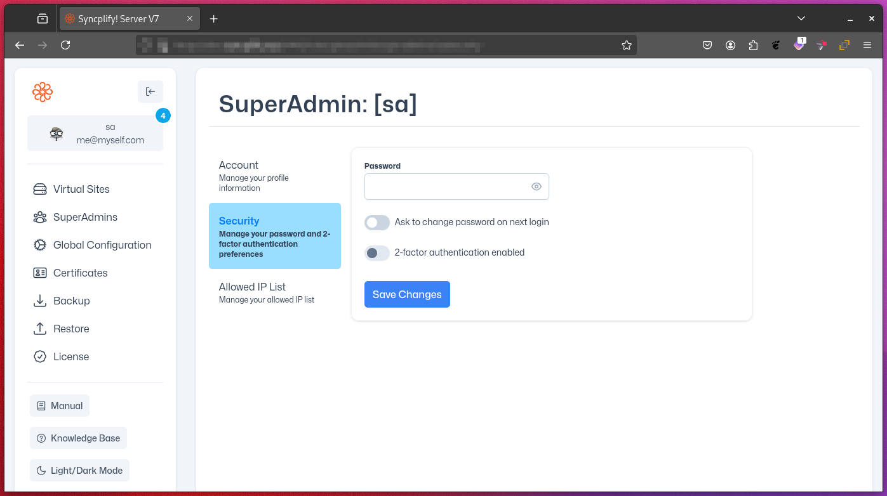
Task: Collapse the sidebar with the arrow icon
Action: (x=150, y=91)
